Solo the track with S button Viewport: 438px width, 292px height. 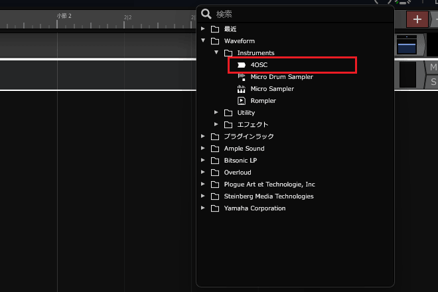(x=433, y=82)
